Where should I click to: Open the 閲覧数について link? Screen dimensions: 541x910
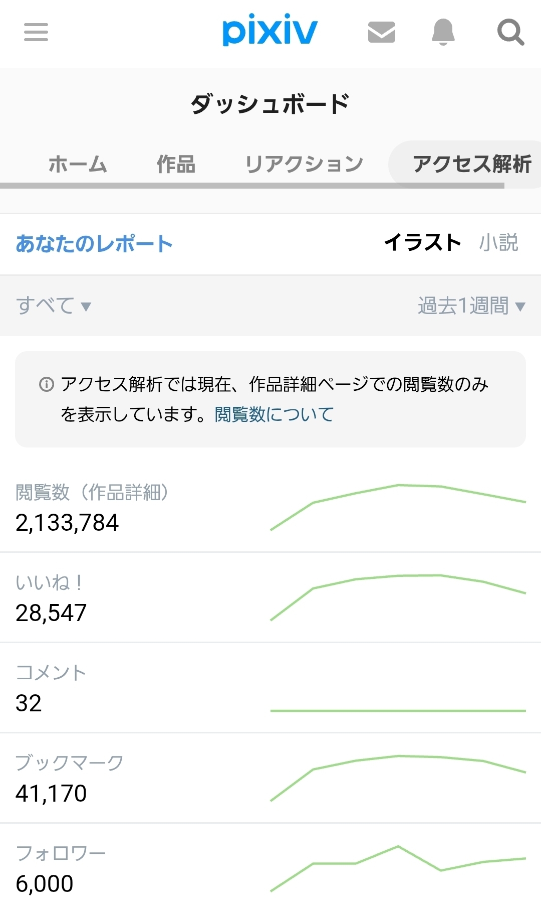274,415
